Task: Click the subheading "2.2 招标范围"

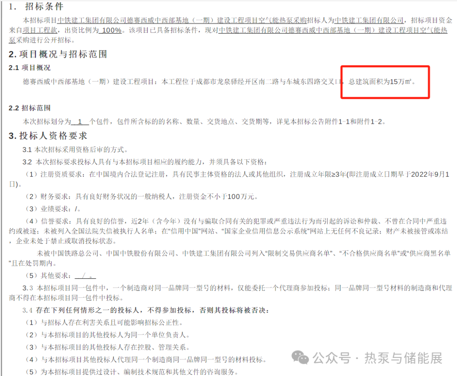Action: 30,108
